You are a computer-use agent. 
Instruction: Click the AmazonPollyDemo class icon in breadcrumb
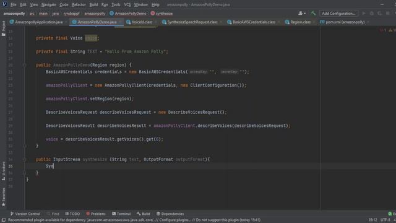pyautogui.click(x=111, y=14)
